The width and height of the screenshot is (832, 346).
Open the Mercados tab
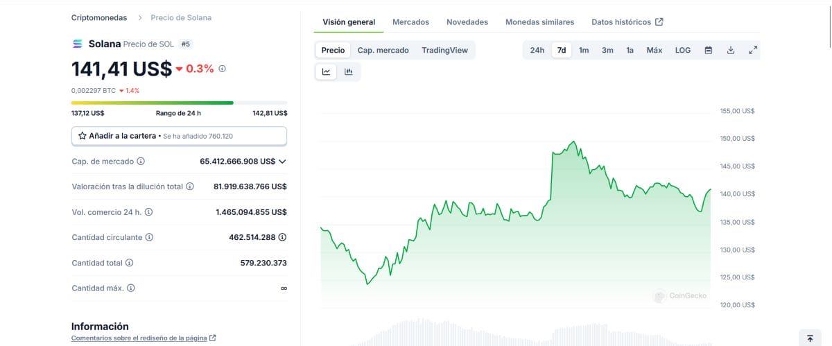pyautogui.click(x=410, y=22)
